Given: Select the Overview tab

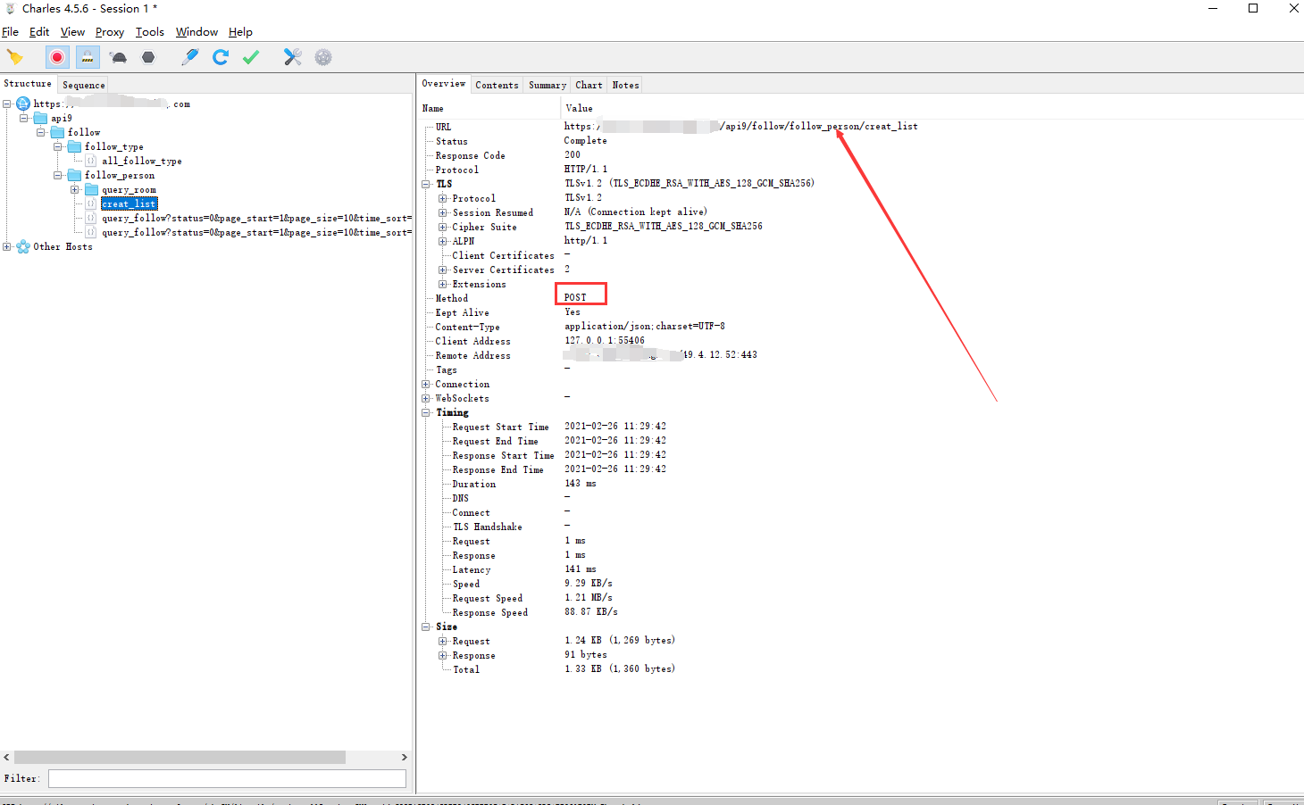Looking at the screenshot, I should coord(444,84).
